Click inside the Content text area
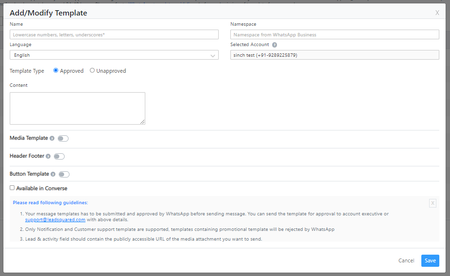The image size is (450, 276). point(77,108)
